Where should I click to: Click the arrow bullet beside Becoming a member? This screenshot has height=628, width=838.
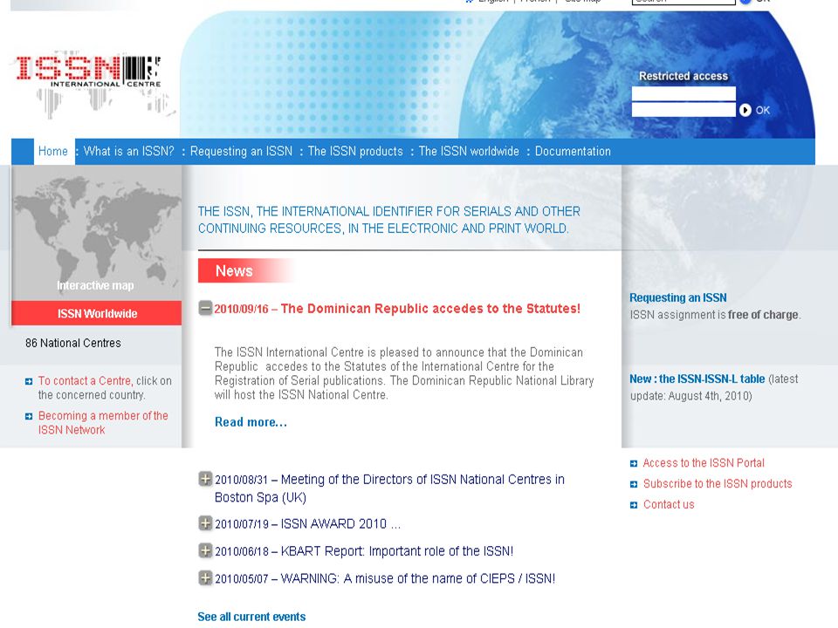[x=29, y=416]
